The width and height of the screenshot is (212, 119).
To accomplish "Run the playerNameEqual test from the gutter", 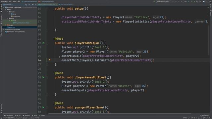I will tap(43, 43).
